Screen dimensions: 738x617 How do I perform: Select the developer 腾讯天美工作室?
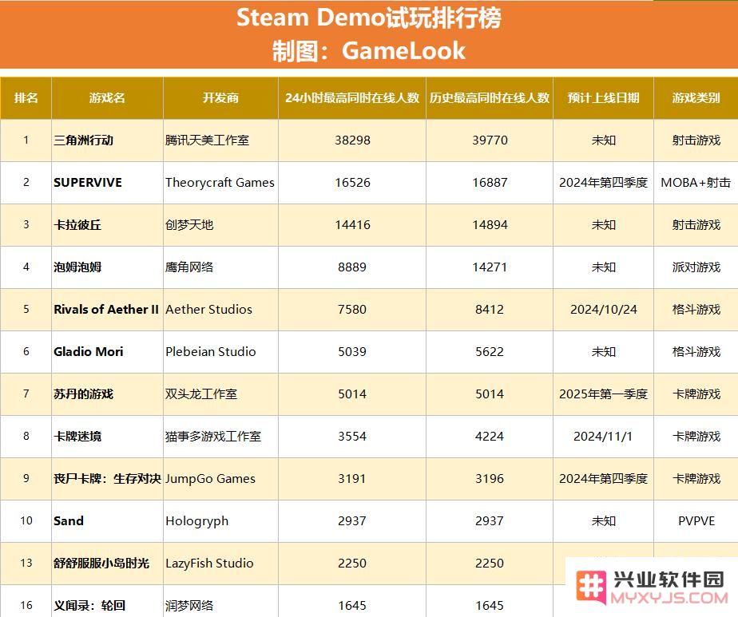tap(207, 140)
